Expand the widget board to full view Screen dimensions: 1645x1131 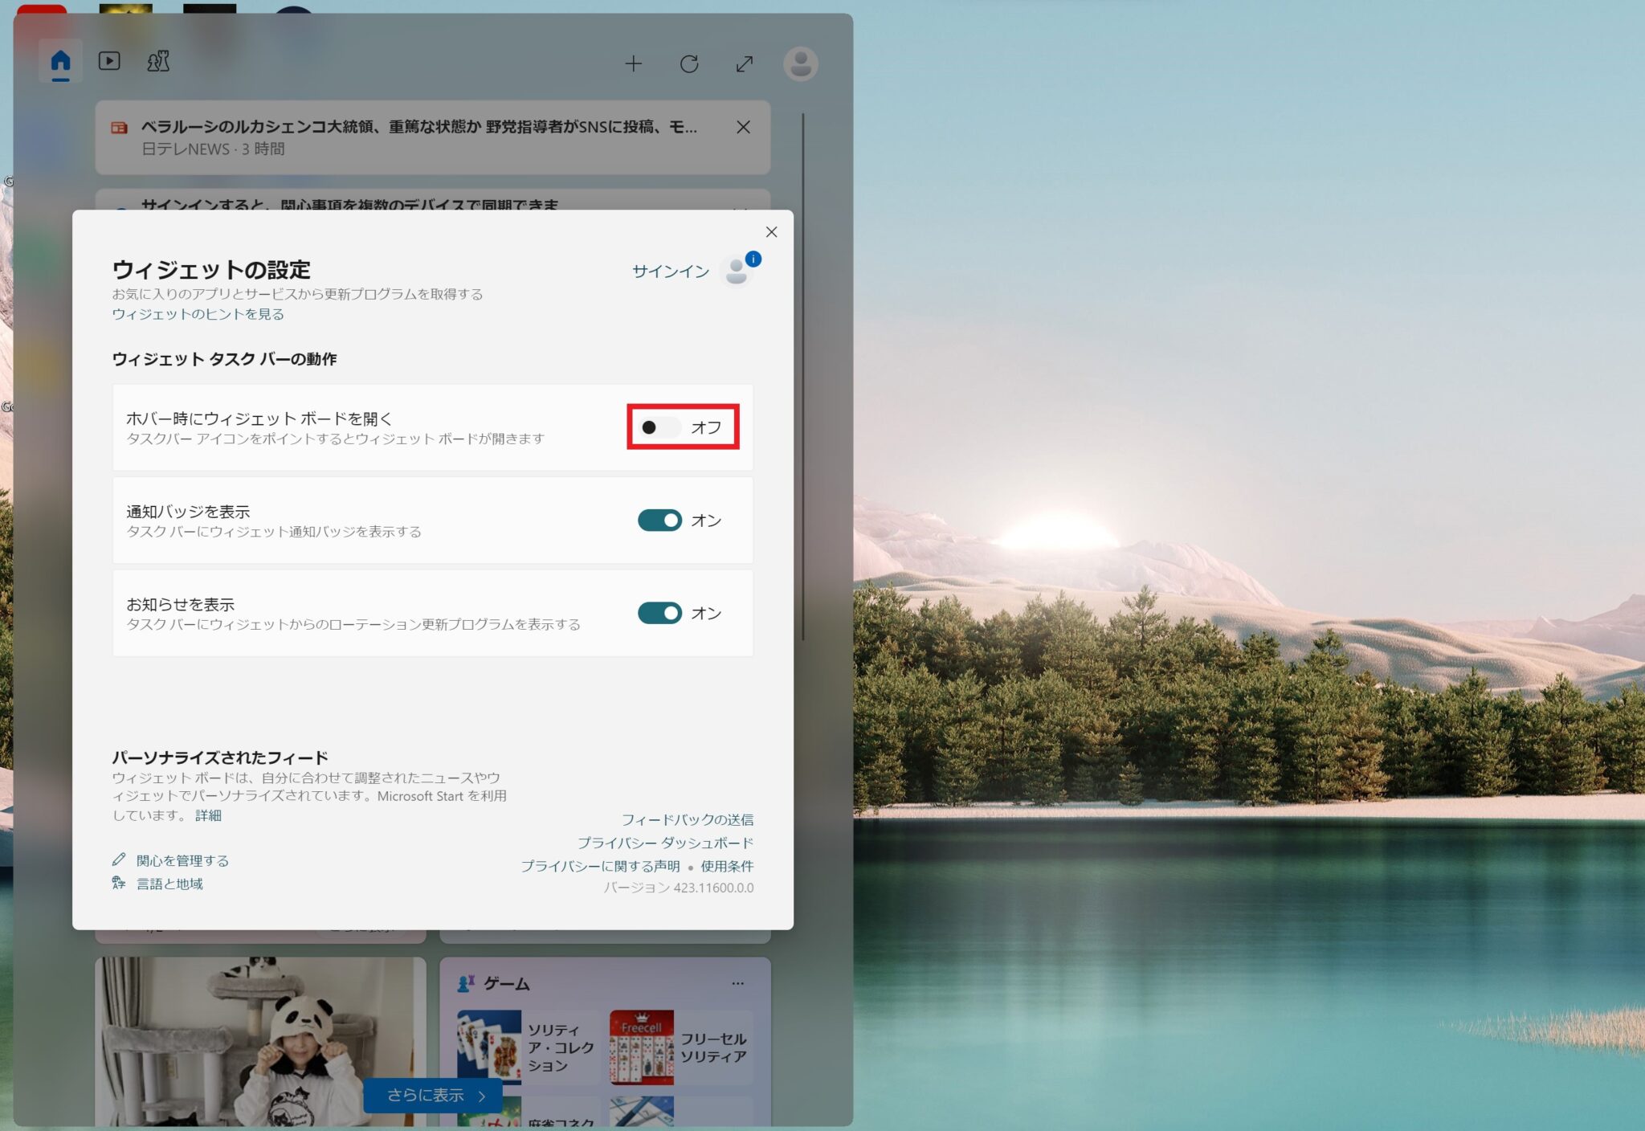[x=743, y=64]
